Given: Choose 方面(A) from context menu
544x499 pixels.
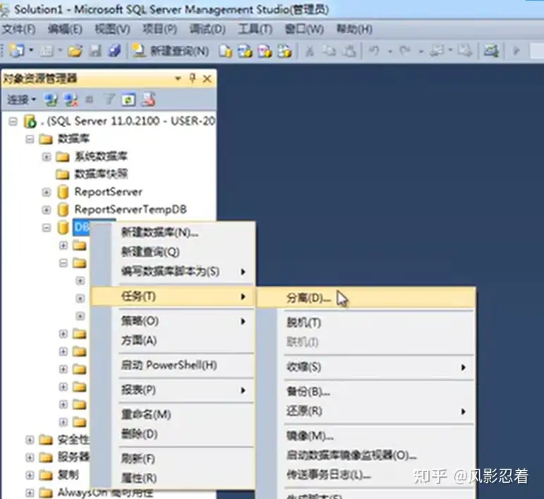Looking at the screenshot, I should coord(173,340).
